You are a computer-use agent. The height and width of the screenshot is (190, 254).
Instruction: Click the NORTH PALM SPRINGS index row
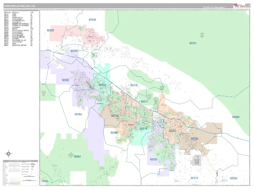coord(19,30)
